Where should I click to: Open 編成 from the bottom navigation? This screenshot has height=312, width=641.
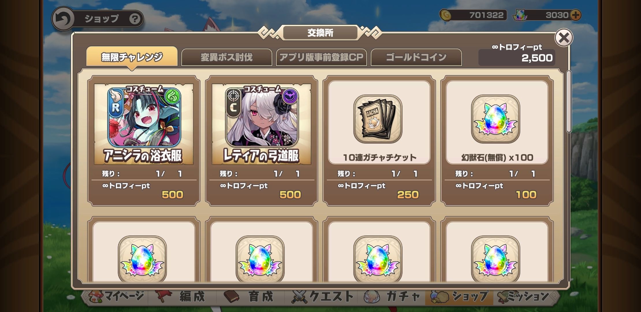point(181,296)
